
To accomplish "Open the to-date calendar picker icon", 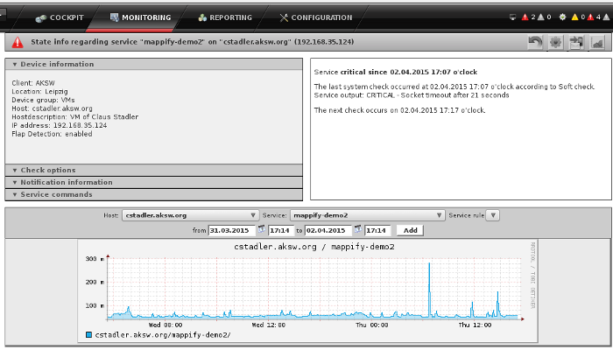I will click(x=357, y=229).
